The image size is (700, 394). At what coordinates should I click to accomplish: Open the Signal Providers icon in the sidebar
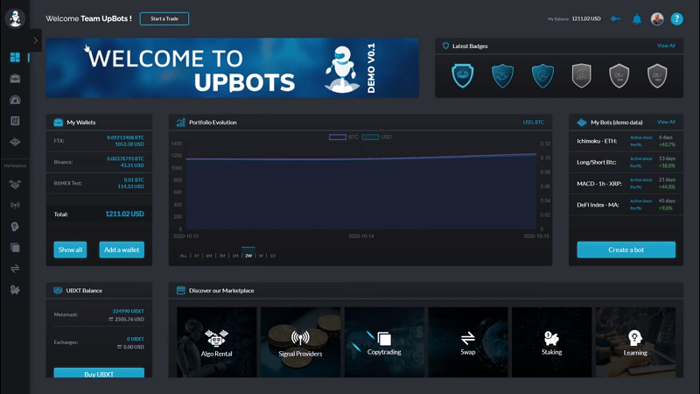(x=15, y=206)
